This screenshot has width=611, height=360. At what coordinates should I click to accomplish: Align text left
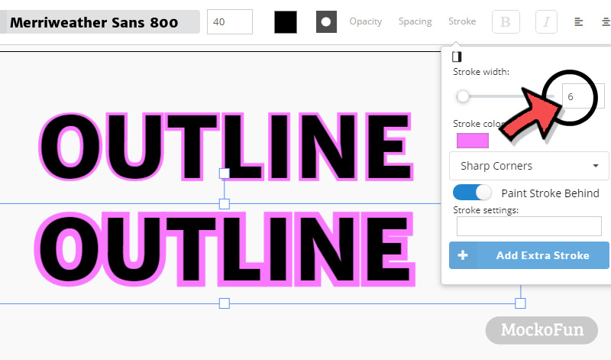pos(579,22)
